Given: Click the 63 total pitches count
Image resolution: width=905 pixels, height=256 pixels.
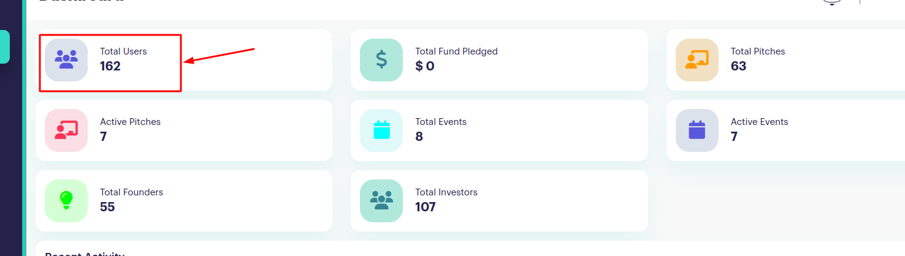Looking at the screenshot, I should pos(738,66).
